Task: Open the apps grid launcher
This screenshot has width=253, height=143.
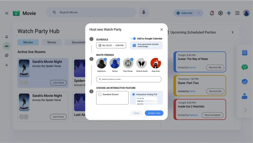Action: coord(237,13)
